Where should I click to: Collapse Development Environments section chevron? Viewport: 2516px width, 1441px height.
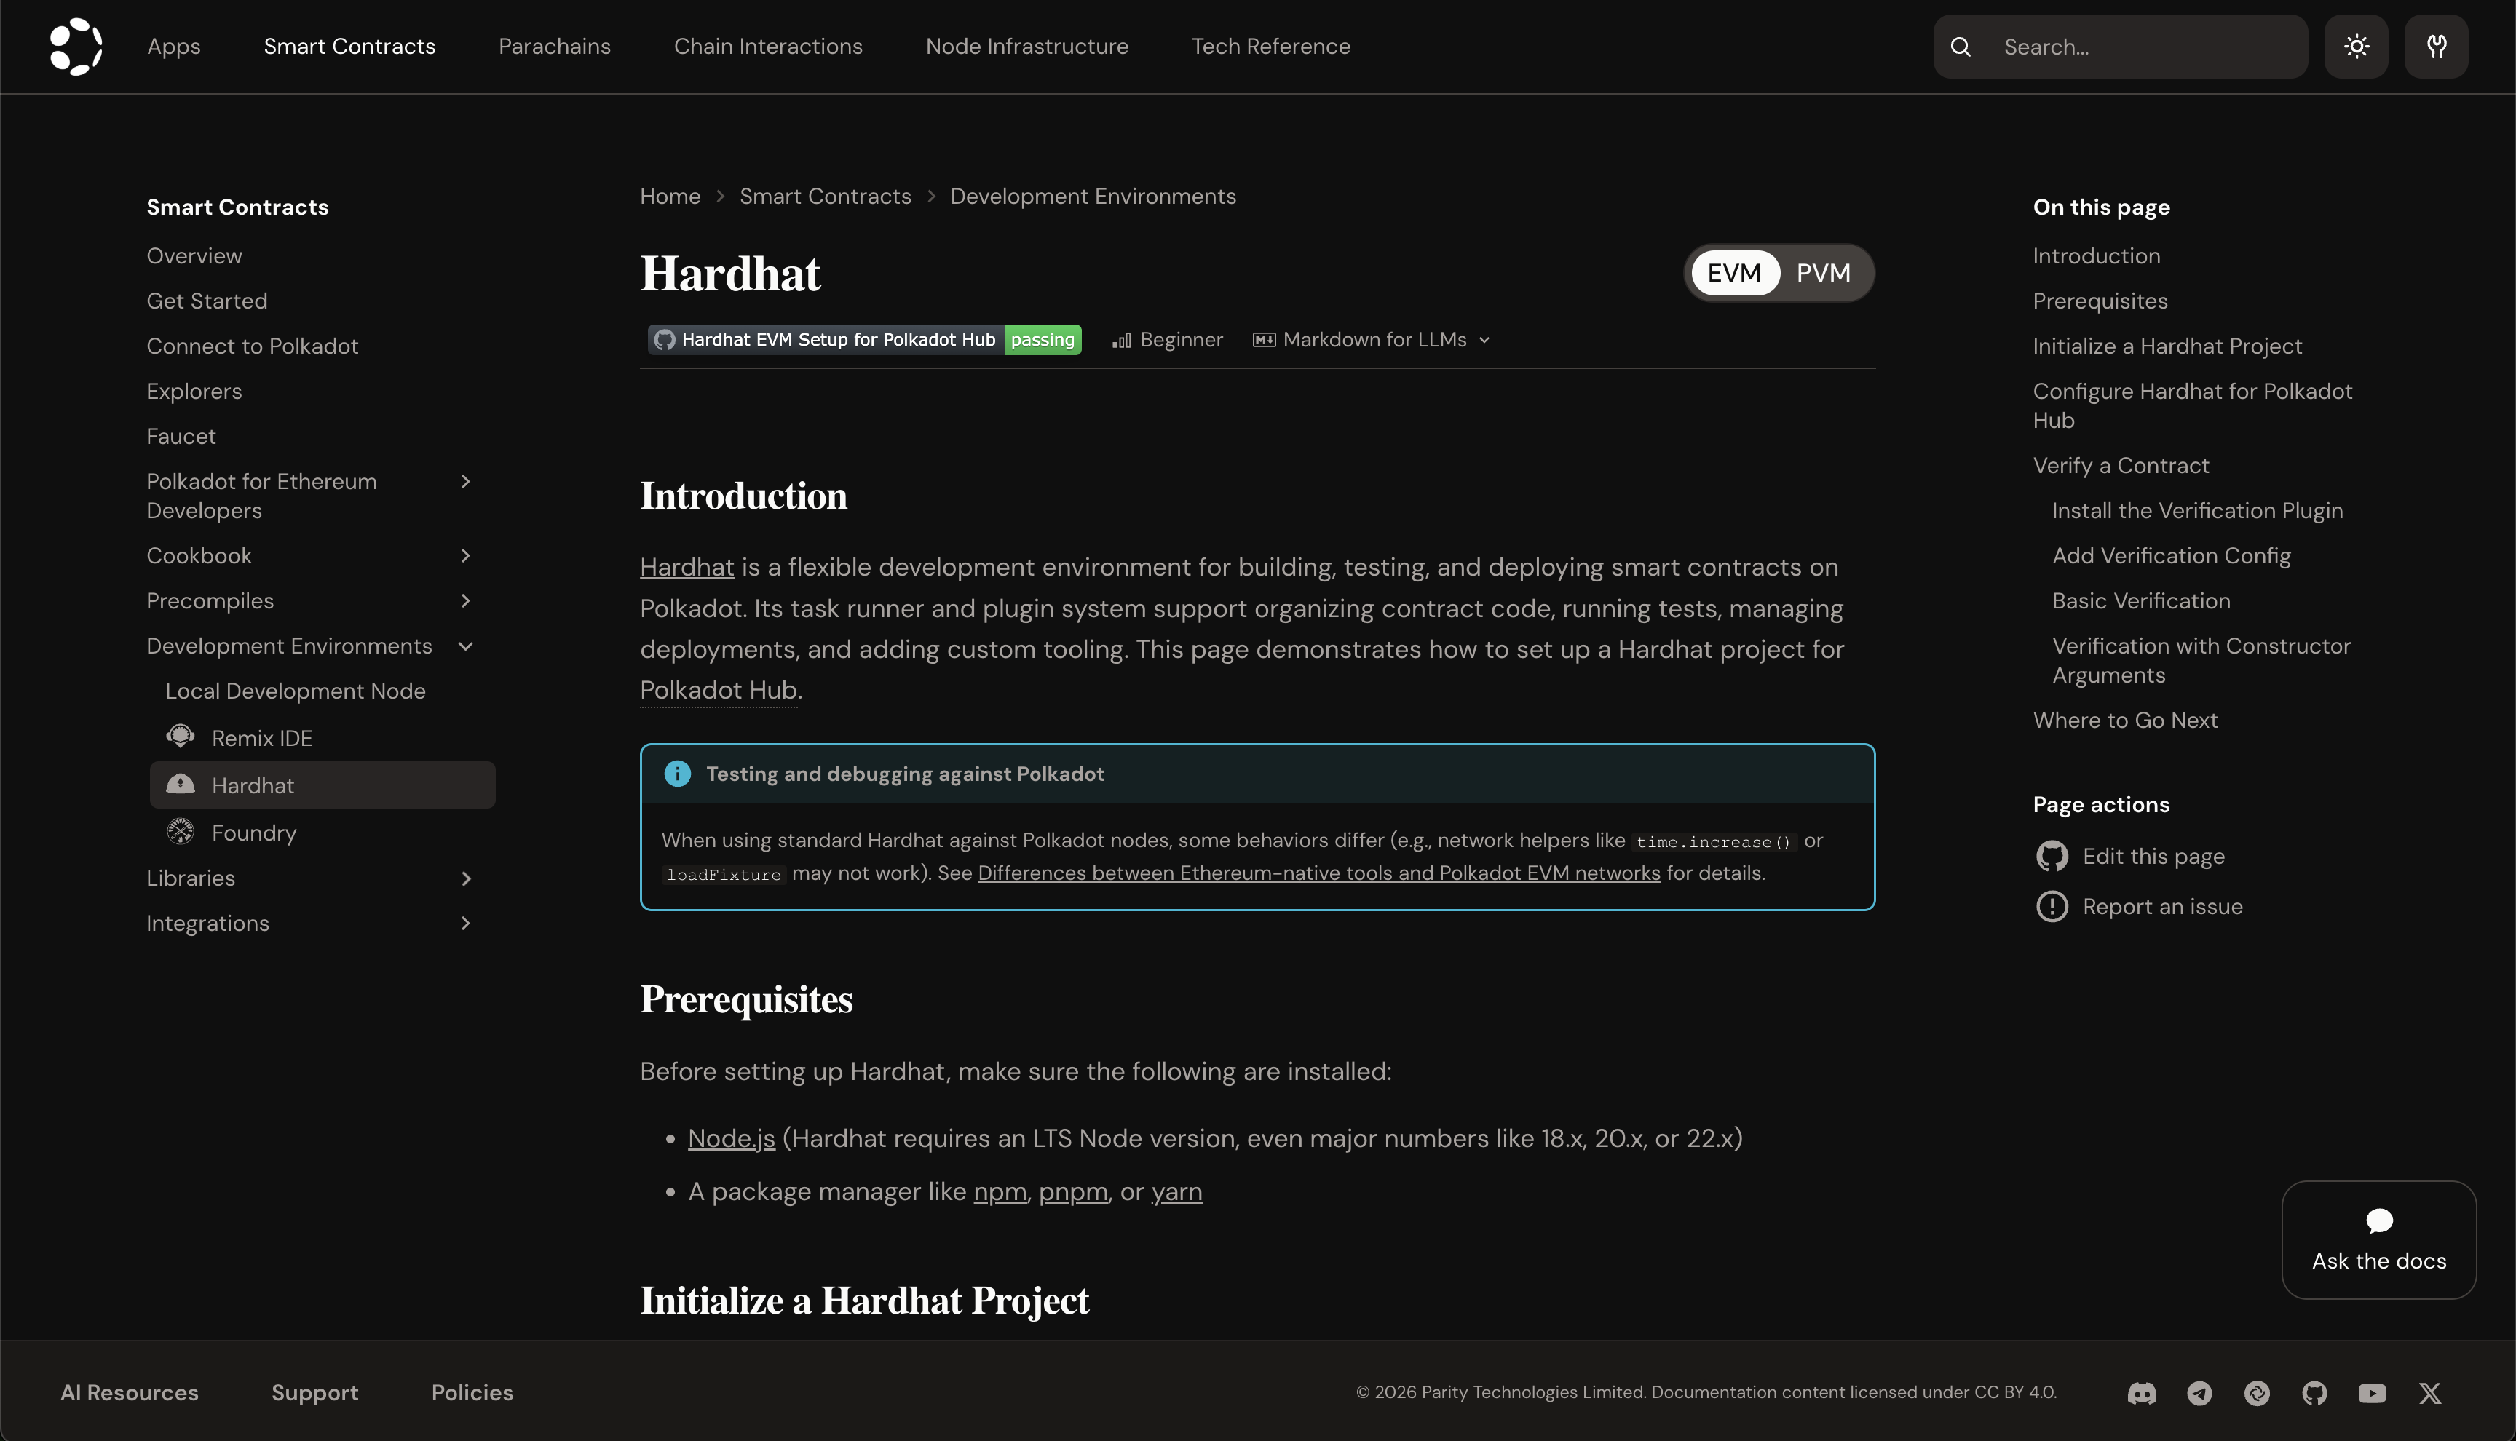click(x=465, y=646)
